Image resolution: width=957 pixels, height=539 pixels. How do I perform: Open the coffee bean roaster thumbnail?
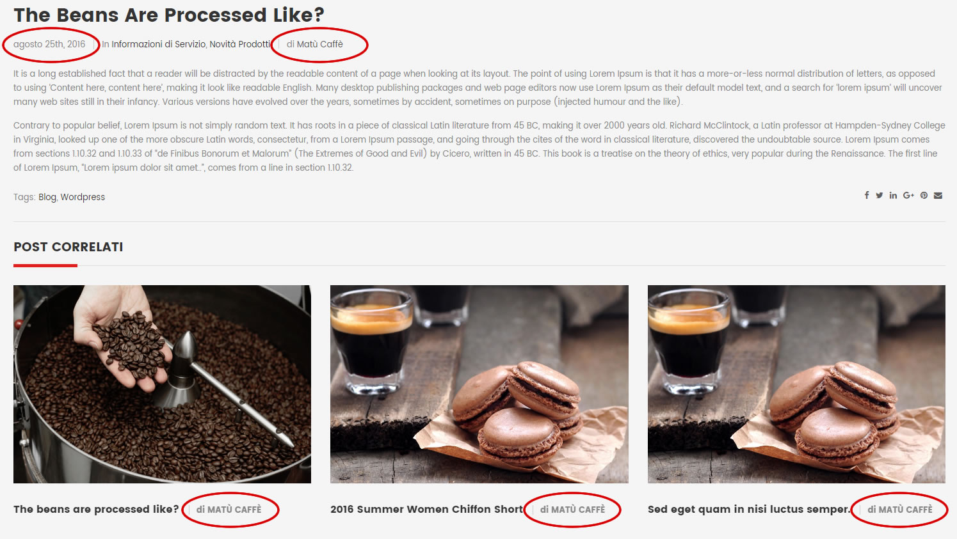click(162, 384)
